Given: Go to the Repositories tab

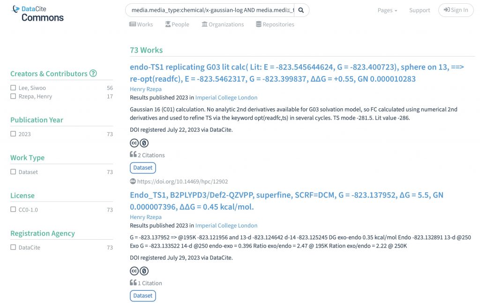Looking at the screenshot, I should tap(275, 24).
